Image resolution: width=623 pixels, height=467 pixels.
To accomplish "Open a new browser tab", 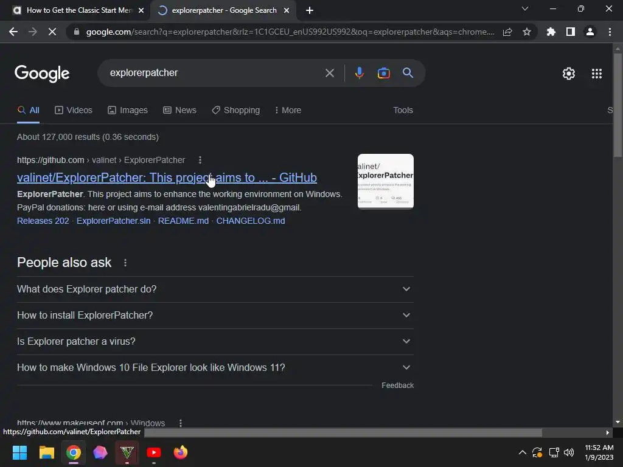I will 310,10.
